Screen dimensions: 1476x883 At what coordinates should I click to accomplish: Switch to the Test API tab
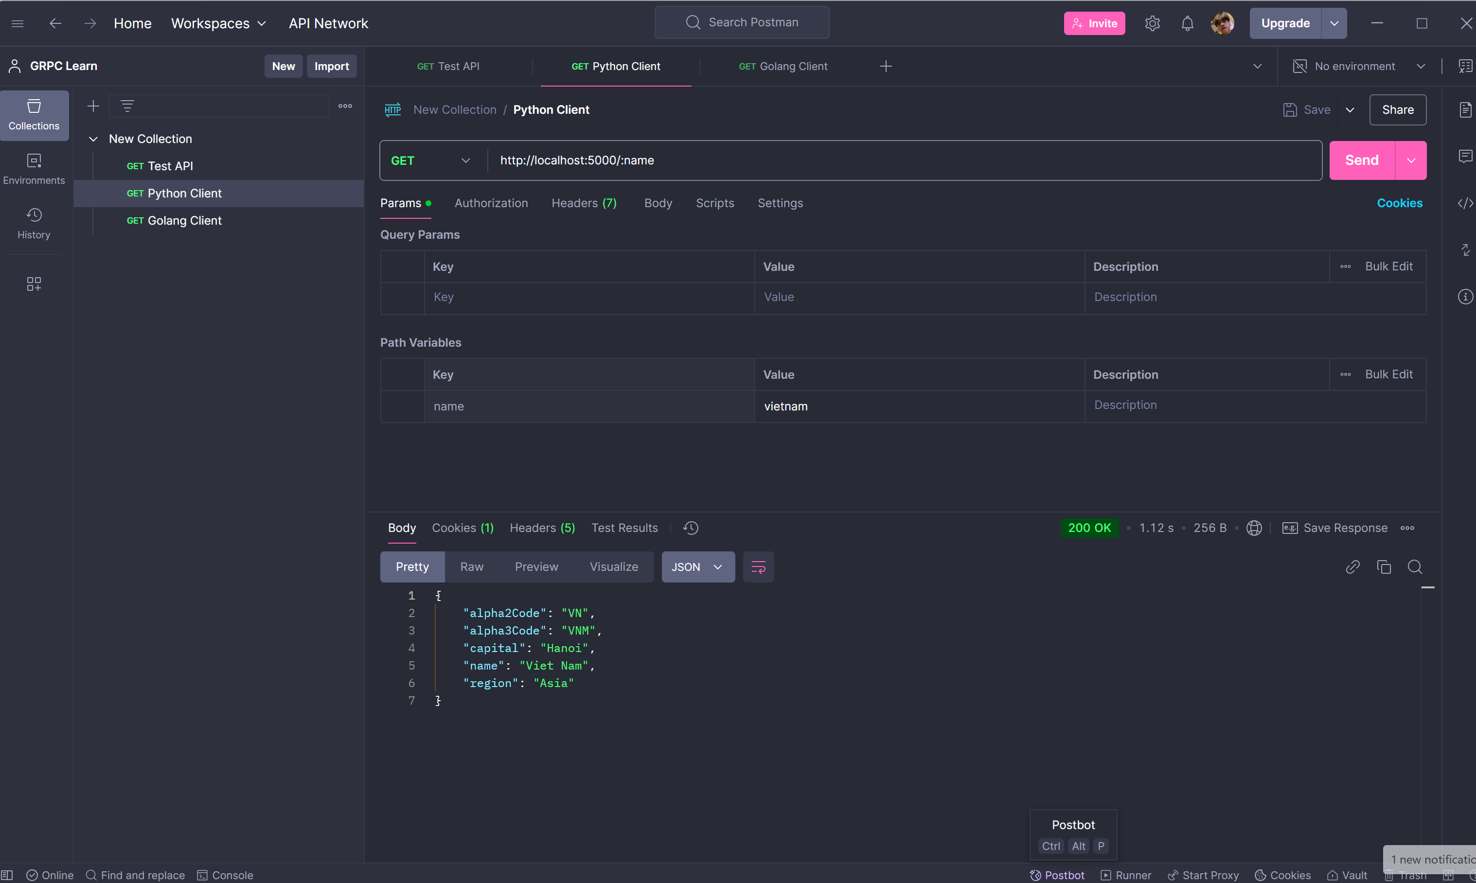click(x=448, y=66)
